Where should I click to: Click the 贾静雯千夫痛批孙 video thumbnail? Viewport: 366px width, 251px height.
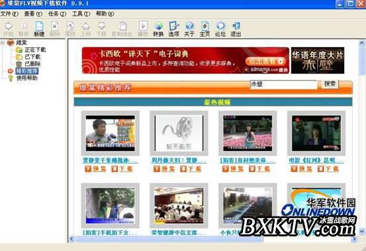[x=110, y=133]
